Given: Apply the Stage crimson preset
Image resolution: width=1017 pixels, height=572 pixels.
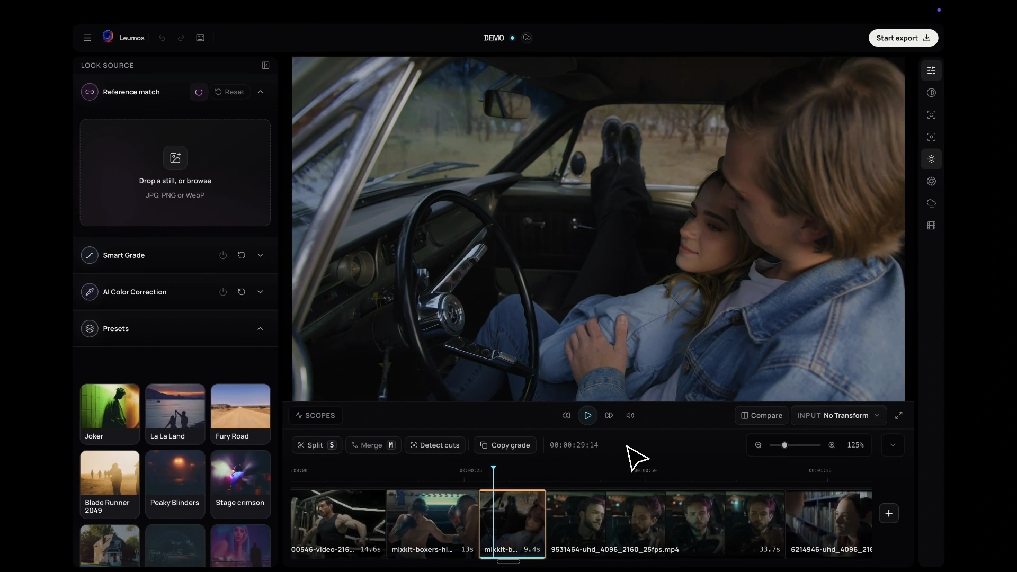Looking at the screenshot, I should [240, 484].
